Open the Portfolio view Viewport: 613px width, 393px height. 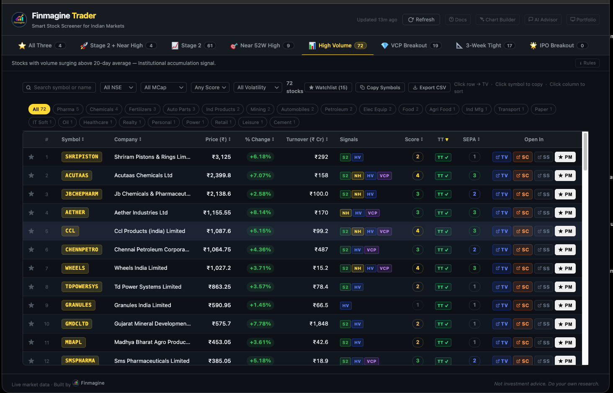pos(582,19)
